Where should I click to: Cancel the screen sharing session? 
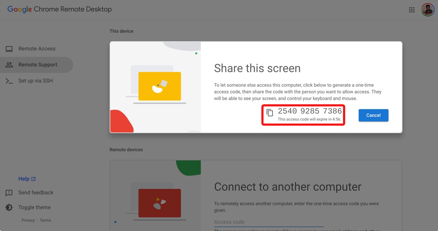tap(373, 115)
